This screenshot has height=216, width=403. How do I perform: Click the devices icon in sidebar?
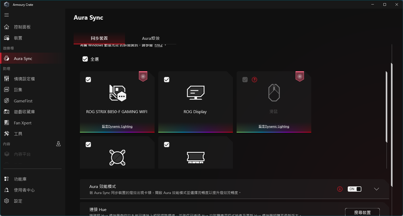pyautogui.click(x=7, y=38)
